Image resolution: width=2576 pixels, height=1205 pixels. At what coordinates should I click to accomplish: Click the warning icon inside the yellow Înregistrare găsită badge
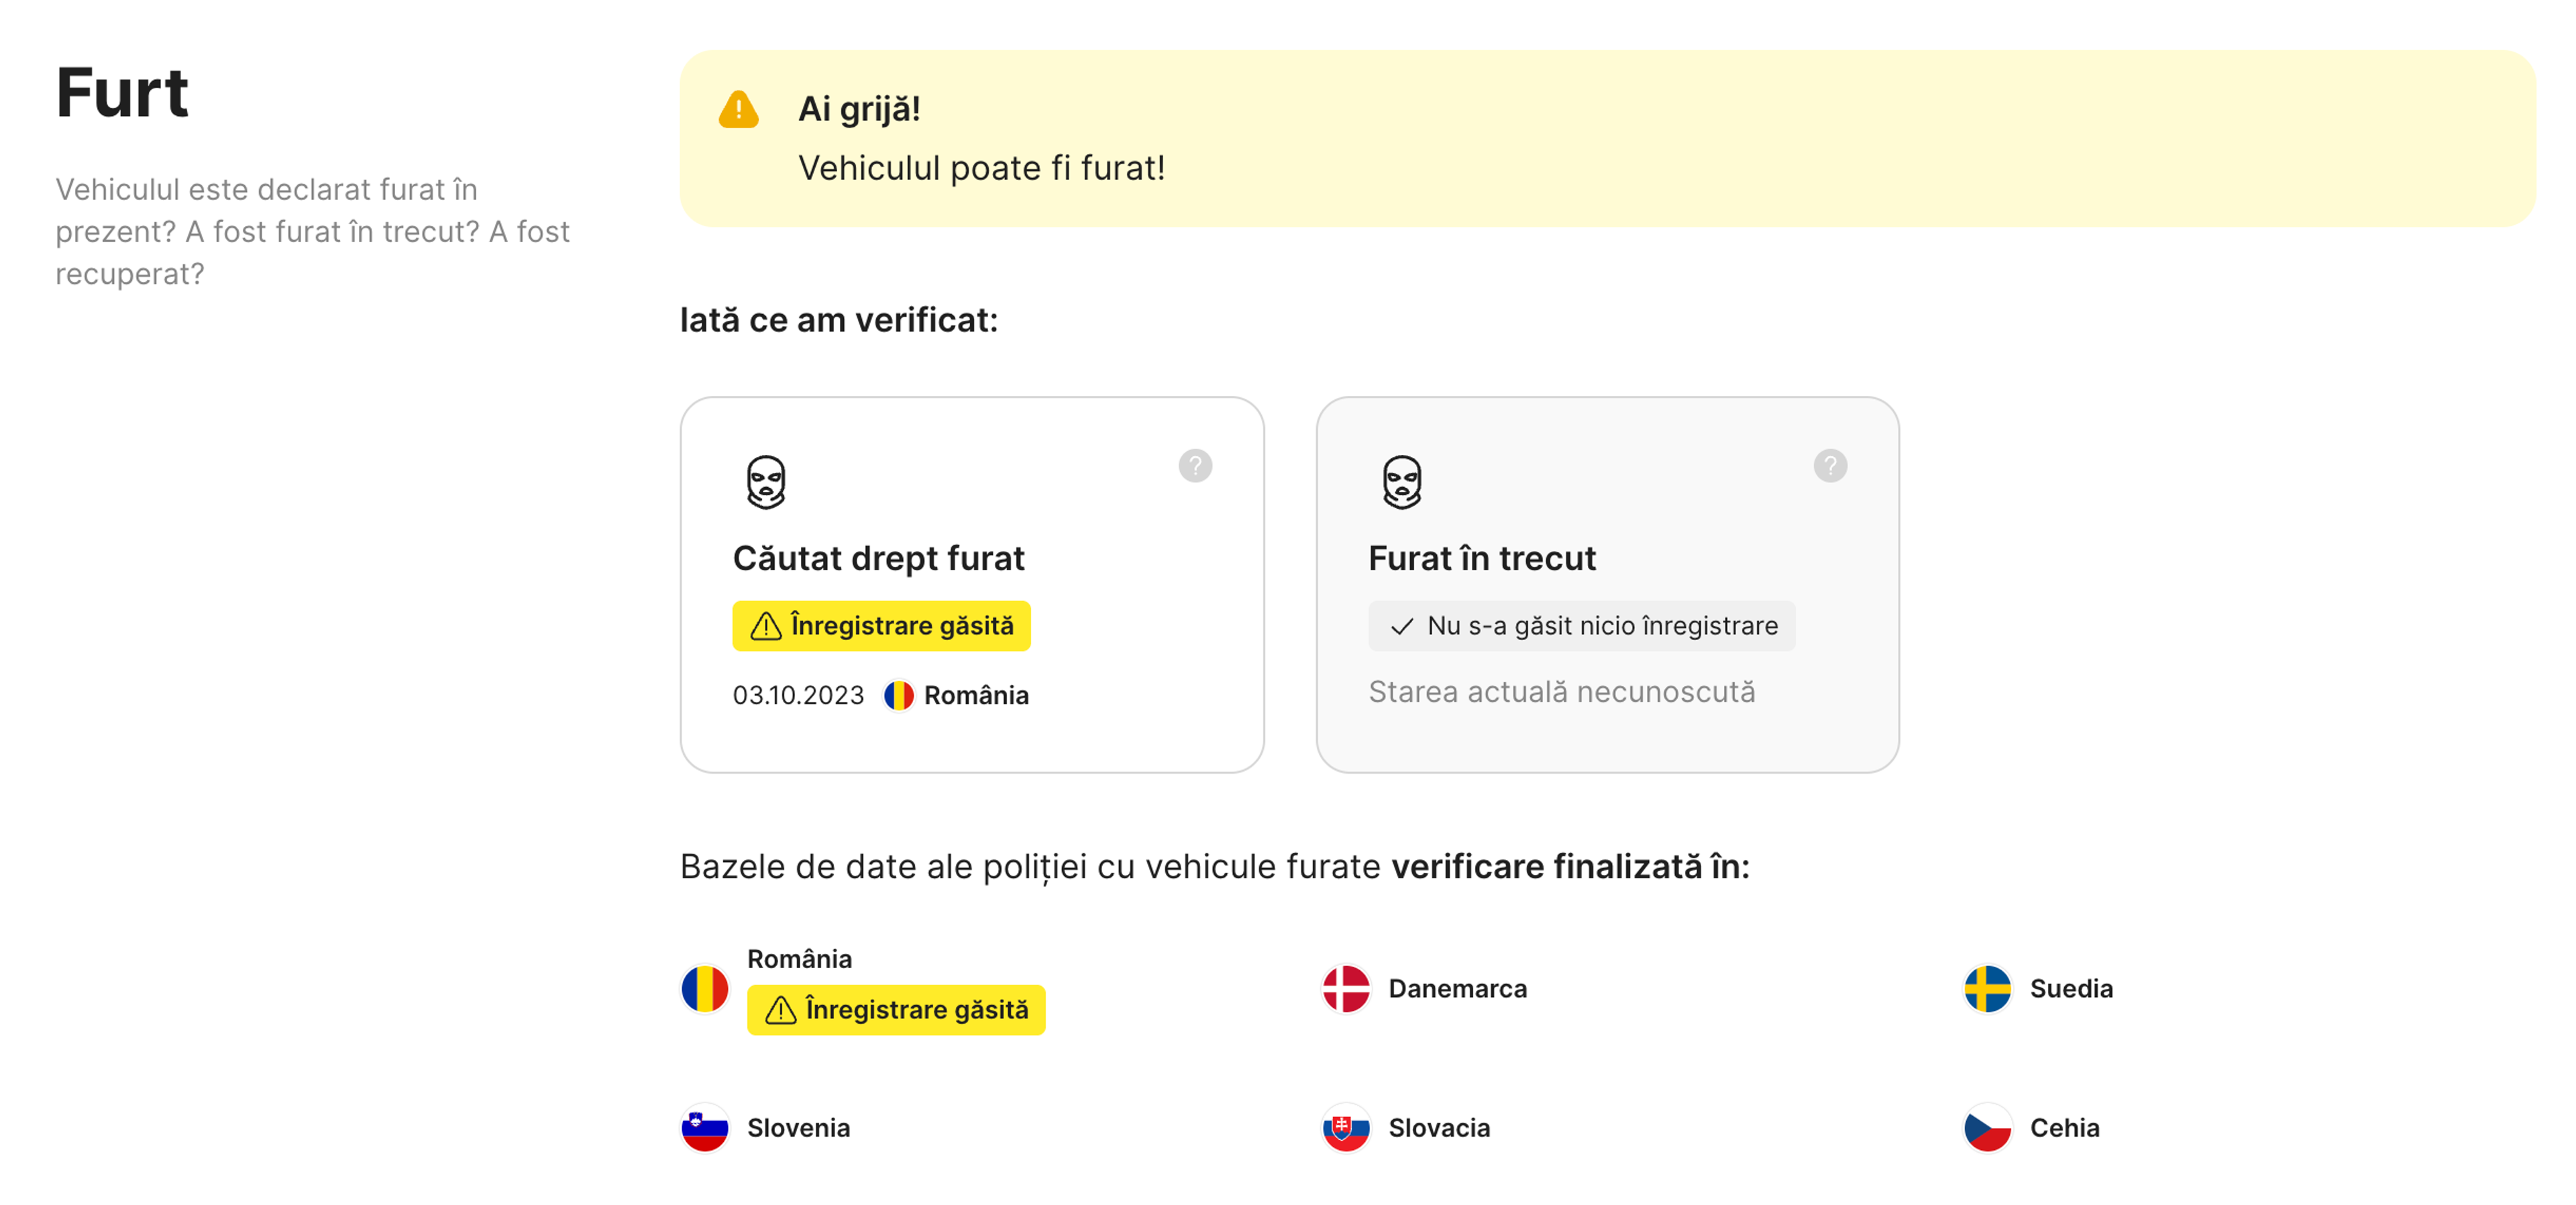[x=764, y=625]
